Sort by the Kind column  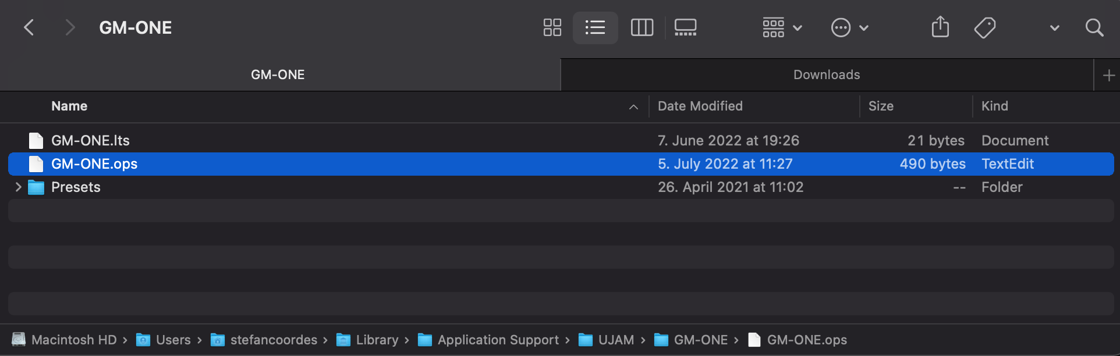coord(995,106)
